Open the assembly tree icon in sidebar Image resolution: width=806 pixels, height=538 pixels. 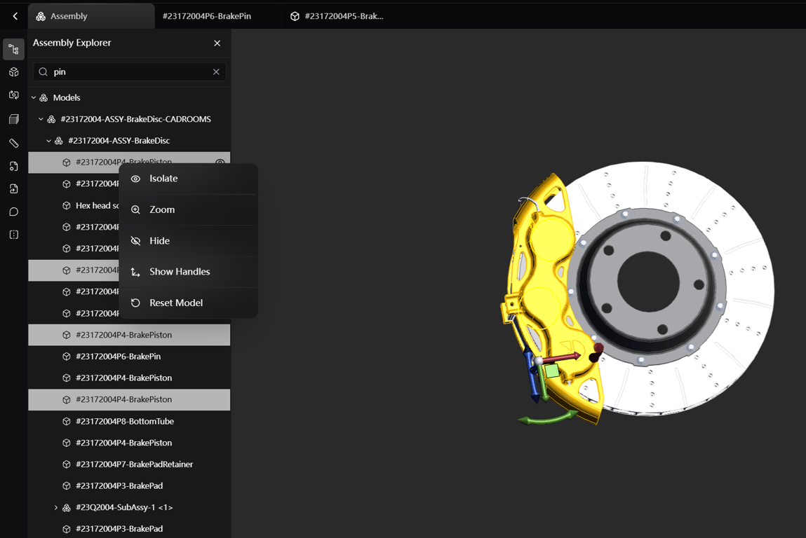click(14, 49)
